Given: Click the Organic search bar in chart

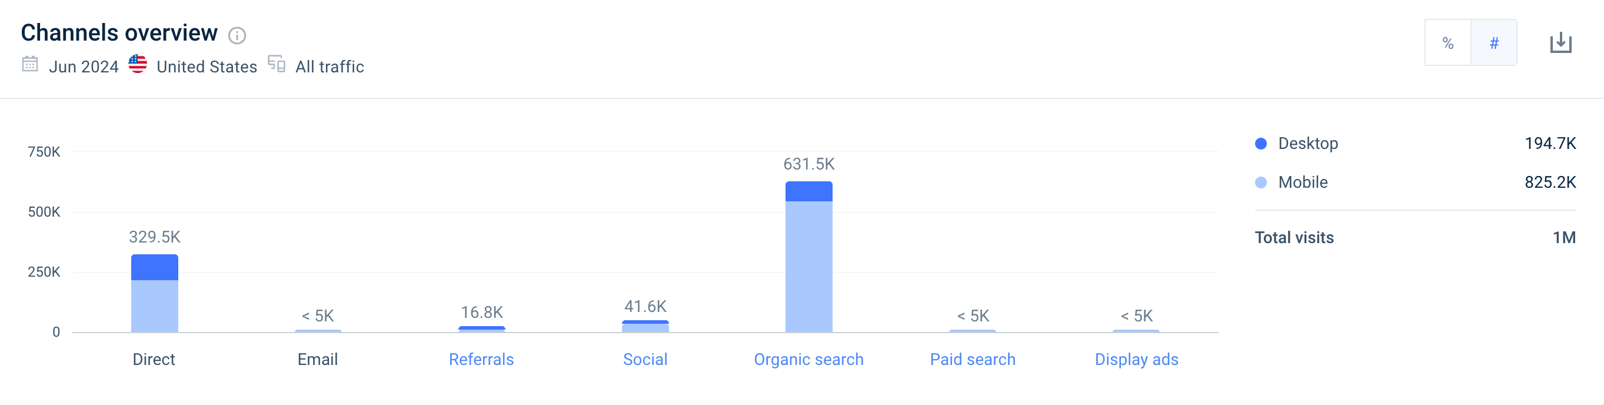Looking at the screenshot, I should [x=809, y=262].
